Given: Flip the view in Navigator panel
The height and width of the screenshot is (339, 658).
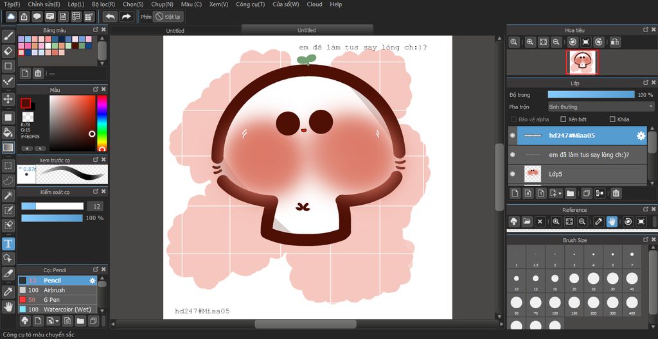Looking at the screenshot, I should pyautogui.click(x=615, y=42).
